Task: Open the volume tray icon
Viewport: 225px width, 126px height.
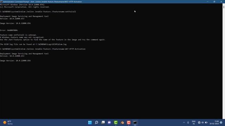Action: coord(202,122)
